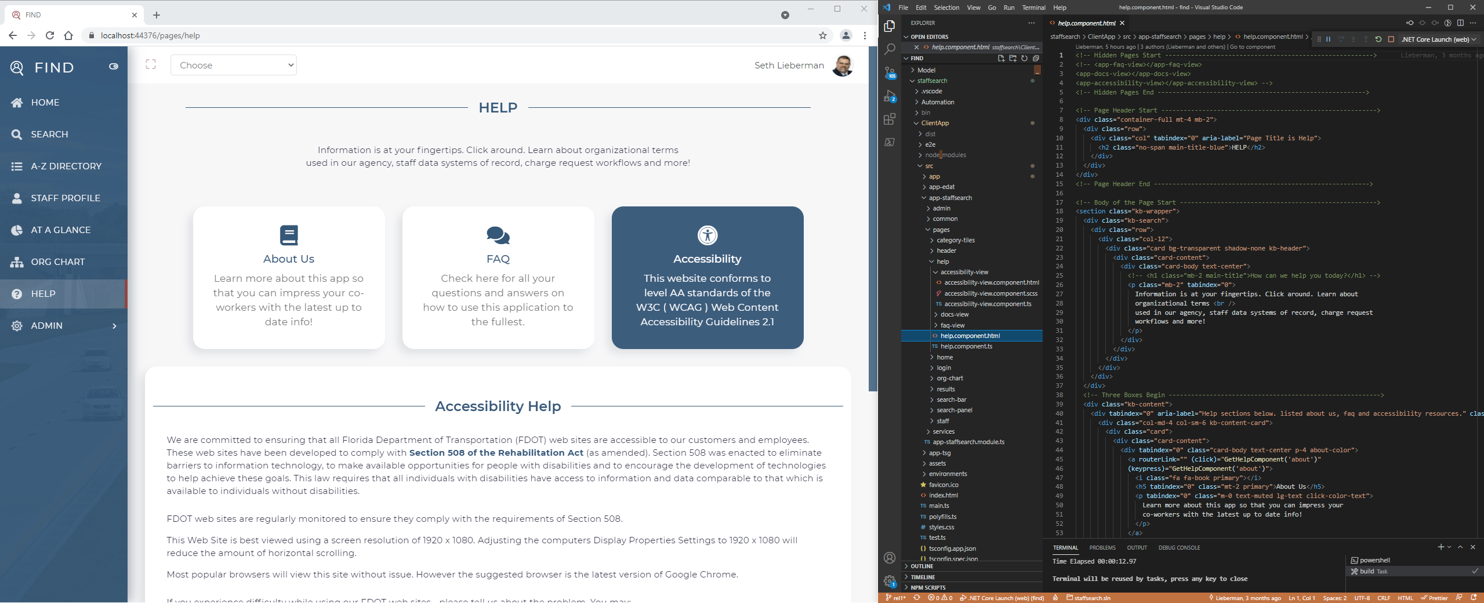
Task: Open VS Code Source Control view
Action: [x=889, y=73]
